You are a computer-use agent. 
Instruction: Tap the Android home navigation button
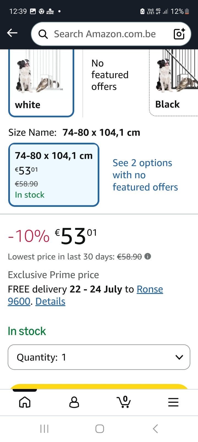point(100,429)
